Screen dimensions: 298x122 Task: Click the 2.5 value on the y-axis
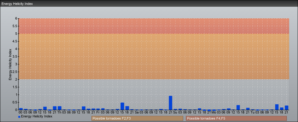(x=15, y=72)
